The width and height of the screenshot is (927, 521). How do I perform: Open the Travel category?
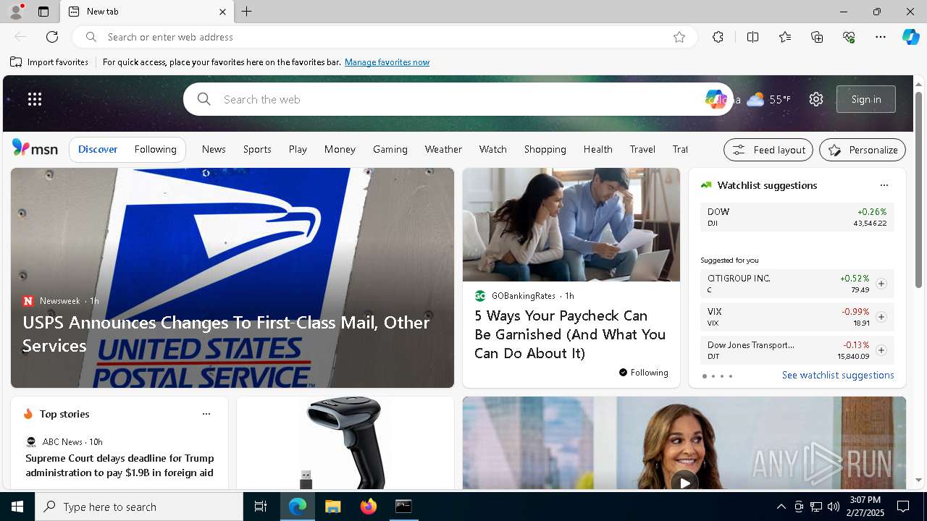(x=642, y=149)
